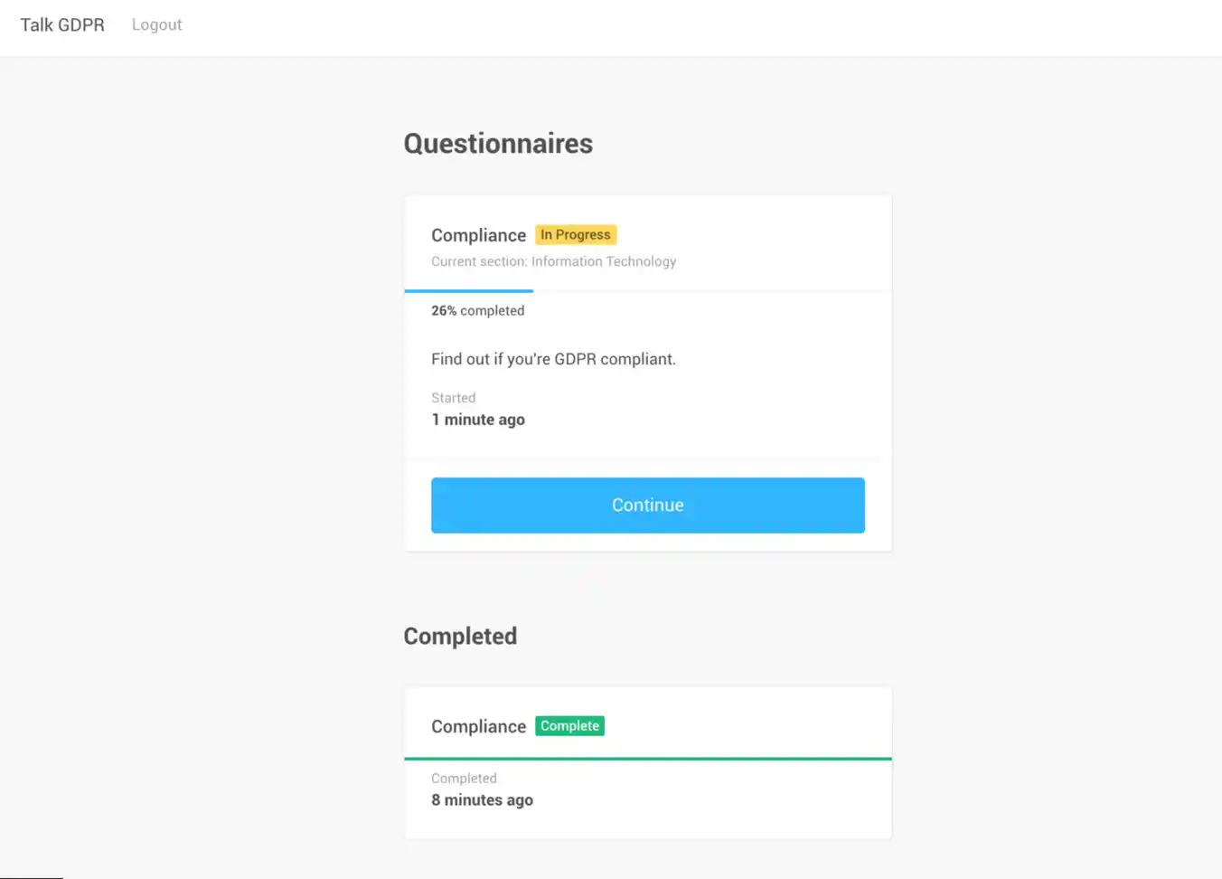Click the Started label

coord(453,398)
